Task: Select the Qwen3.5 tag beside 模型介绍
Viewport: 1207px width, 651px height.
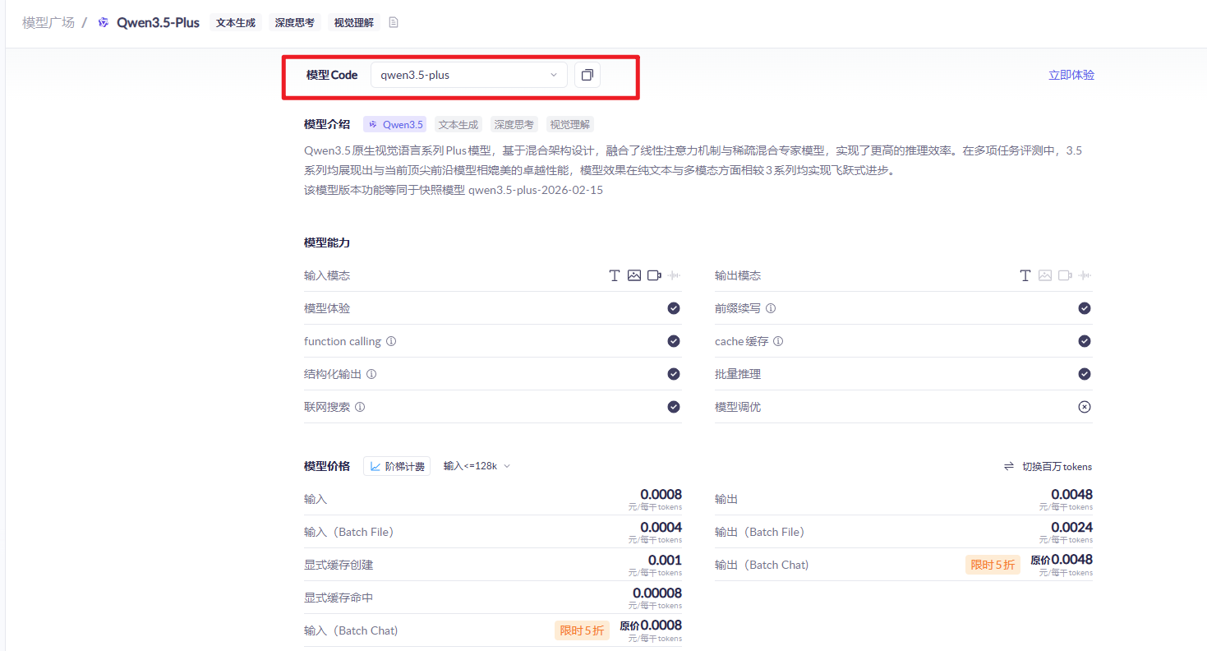Action: coord(395,125)
